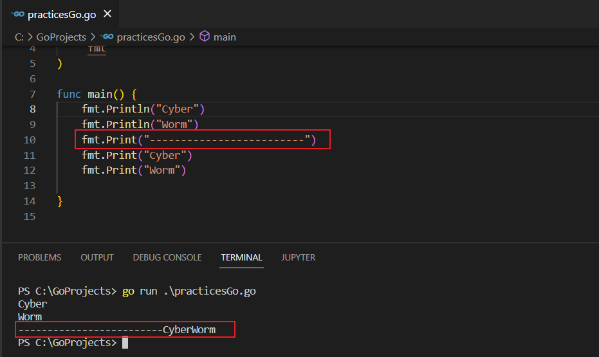Open the OUTPUT panel tab

(97, 257)
